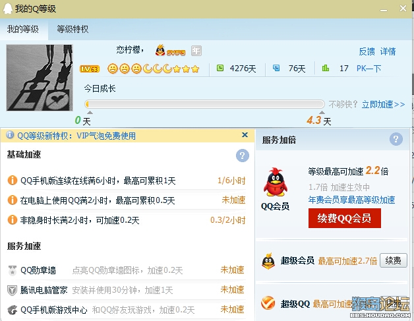The height and width of the screenshot is (321, 414).
Task: Click the 超级会员 label text
Action: (297, 261)
